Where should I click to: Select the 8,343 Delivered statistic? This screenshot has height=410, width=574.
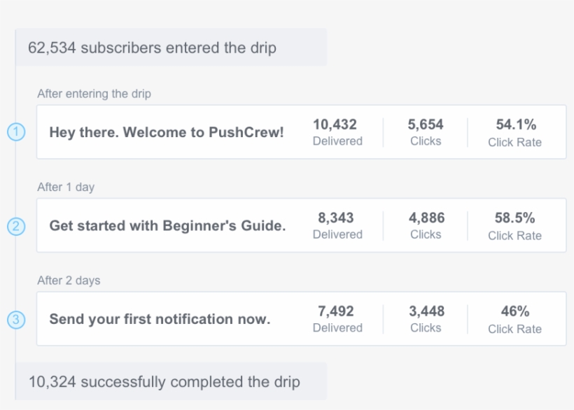(337, 225)
